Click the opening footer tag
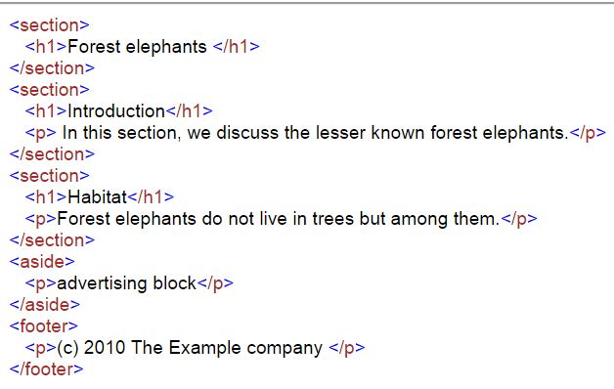This screenshot has height=389, width=614. point(44,326)
